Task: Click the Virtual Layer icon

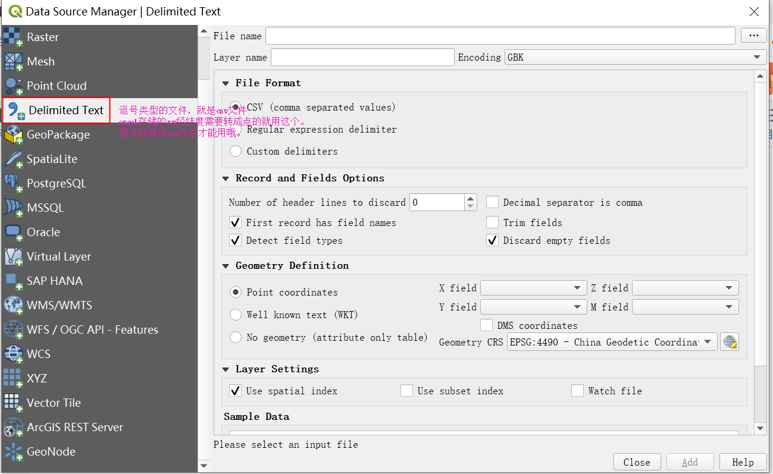Action: [13, 256]
